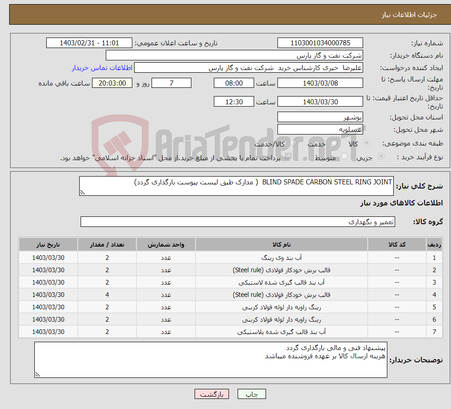Click the price validity time 12:30
The image size is (451, 409).
pos(234,102)
